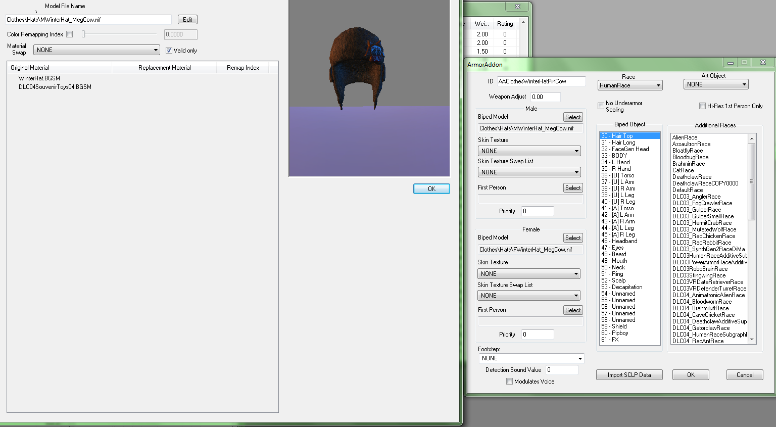Click the Color Remapping Index slider

pos(120,34)
